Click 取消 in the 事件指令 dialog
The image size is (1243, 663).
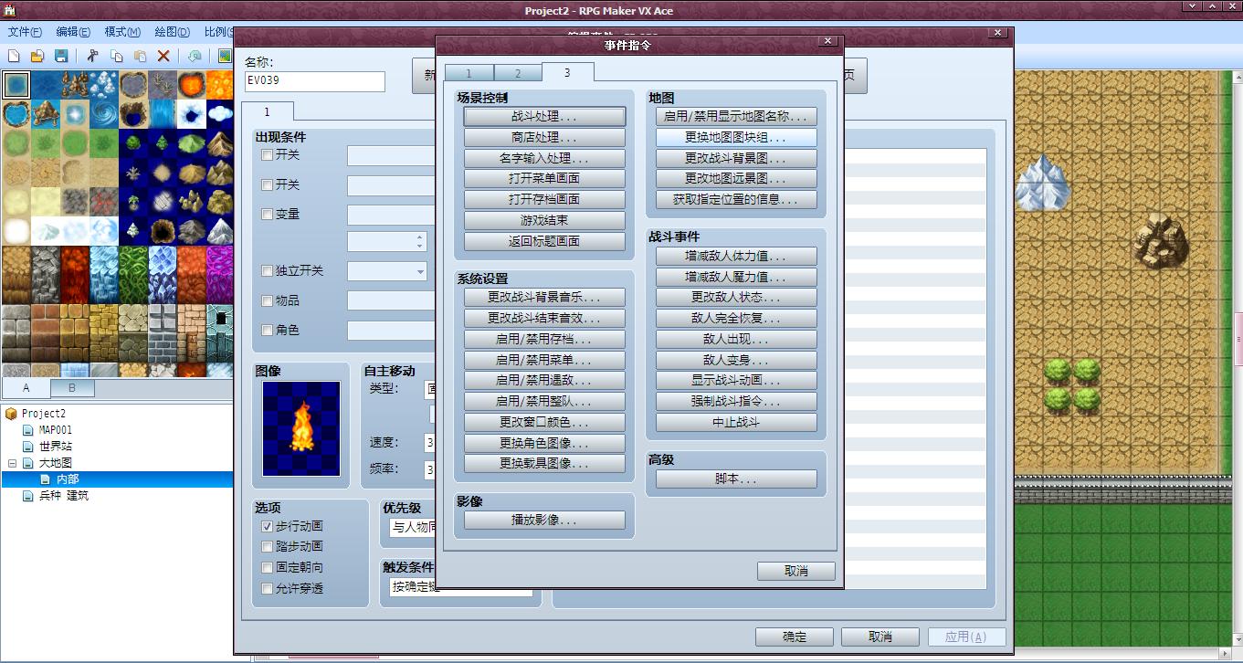tap(796, 571)
